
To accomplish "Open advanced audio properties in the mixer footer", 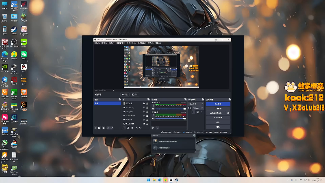I will [x=153, y=128].
